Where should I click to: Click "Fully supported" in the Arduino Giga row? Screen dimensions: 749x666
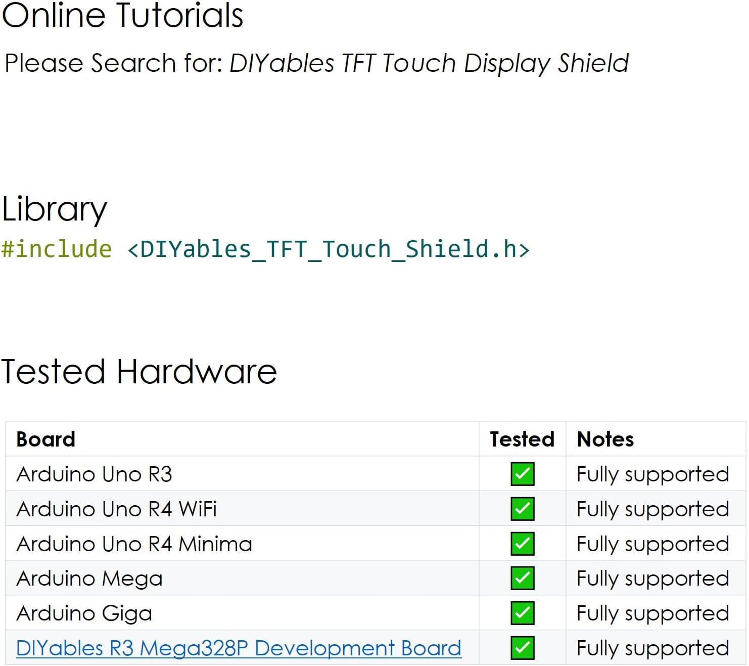tap(653, 614)
